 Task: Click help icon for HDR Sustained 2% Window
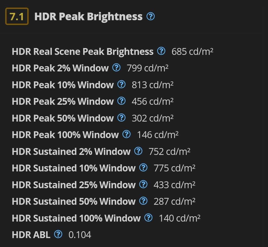[138, 151]
